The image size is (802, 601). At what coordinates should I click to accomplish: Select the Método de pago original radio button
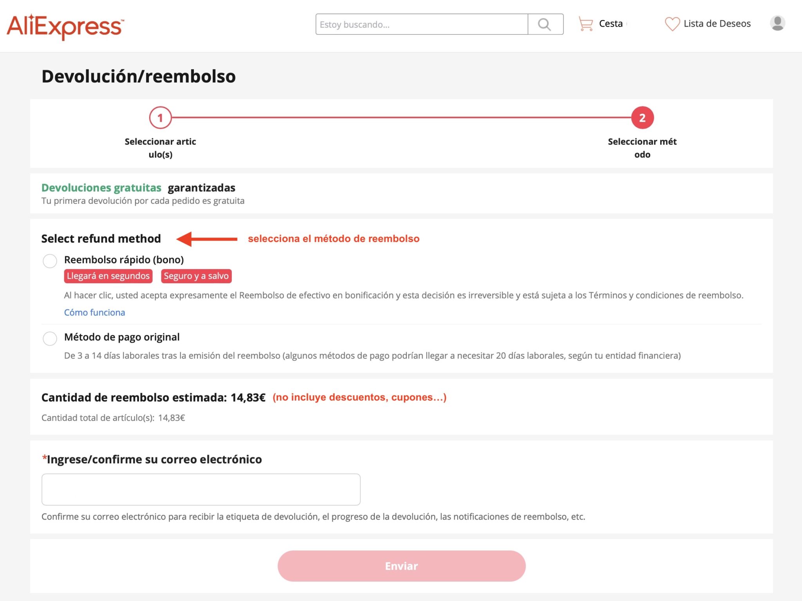tap(50, 339)
